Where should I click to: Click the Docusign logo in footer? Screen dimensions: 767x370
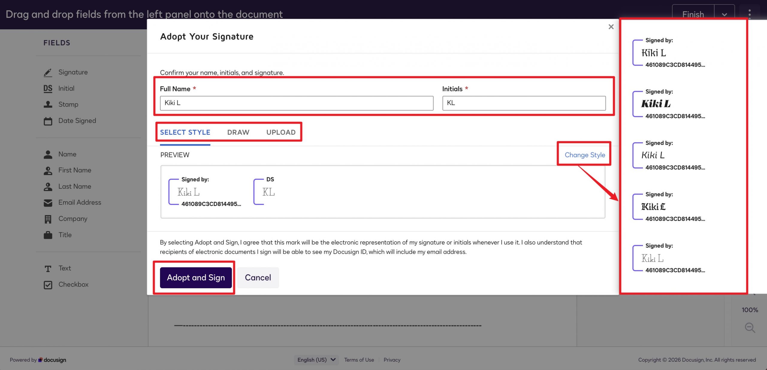point(52,360)
